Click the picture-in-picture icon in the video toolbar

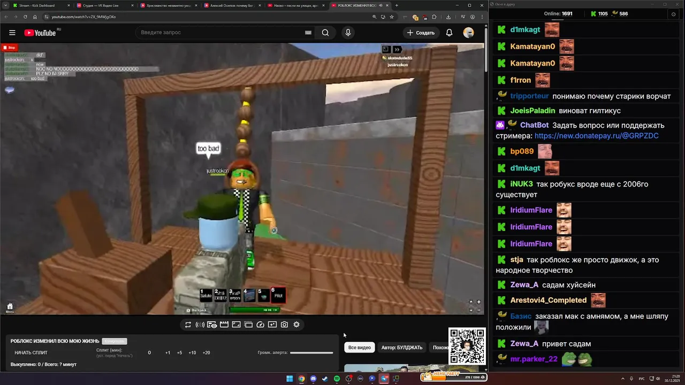point(236,325)
